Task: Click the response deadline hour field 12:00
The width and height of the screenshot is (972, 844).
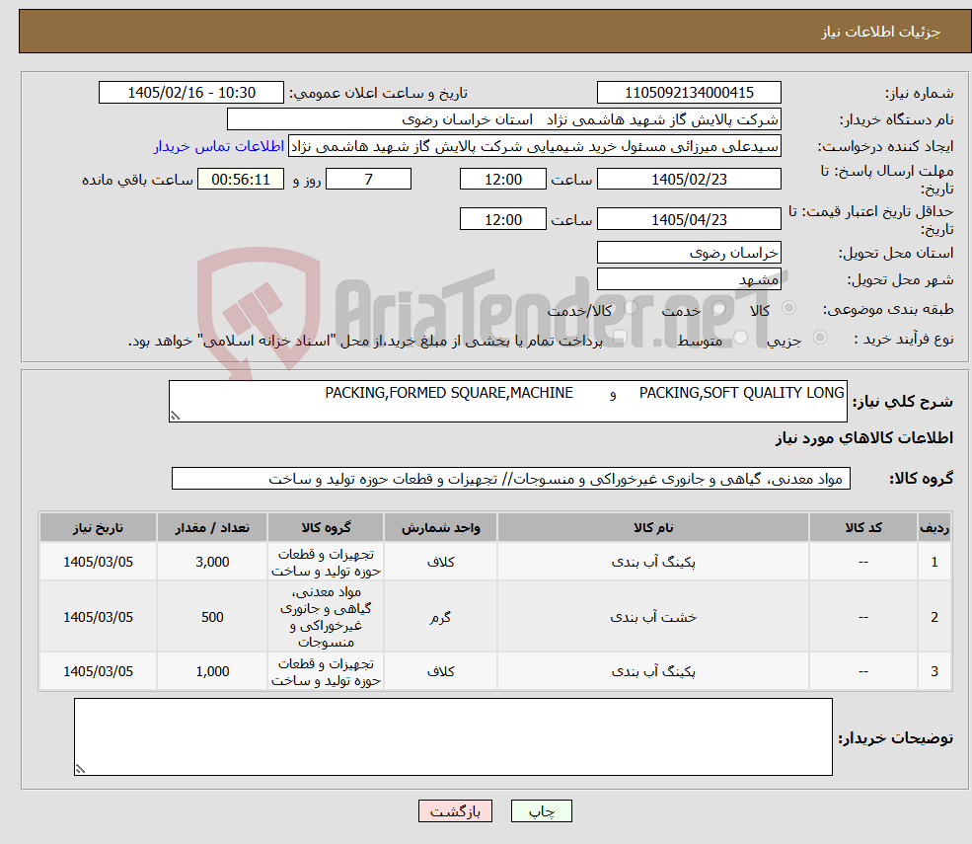Action: point(502,180)
